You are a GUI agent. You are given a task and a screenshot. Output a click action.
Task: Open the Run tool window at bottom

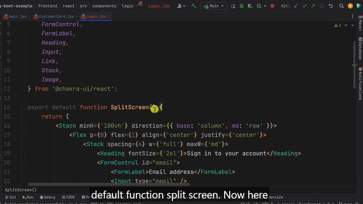pyautogui.click(x=28, y=197)
